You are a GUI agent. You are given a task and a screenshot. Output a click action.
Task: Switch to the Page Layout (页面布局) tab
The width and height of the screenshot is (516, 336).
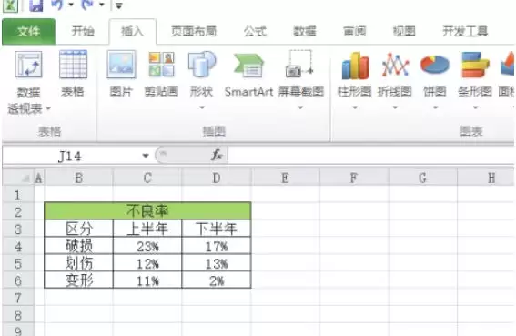[x=194, y=32]
